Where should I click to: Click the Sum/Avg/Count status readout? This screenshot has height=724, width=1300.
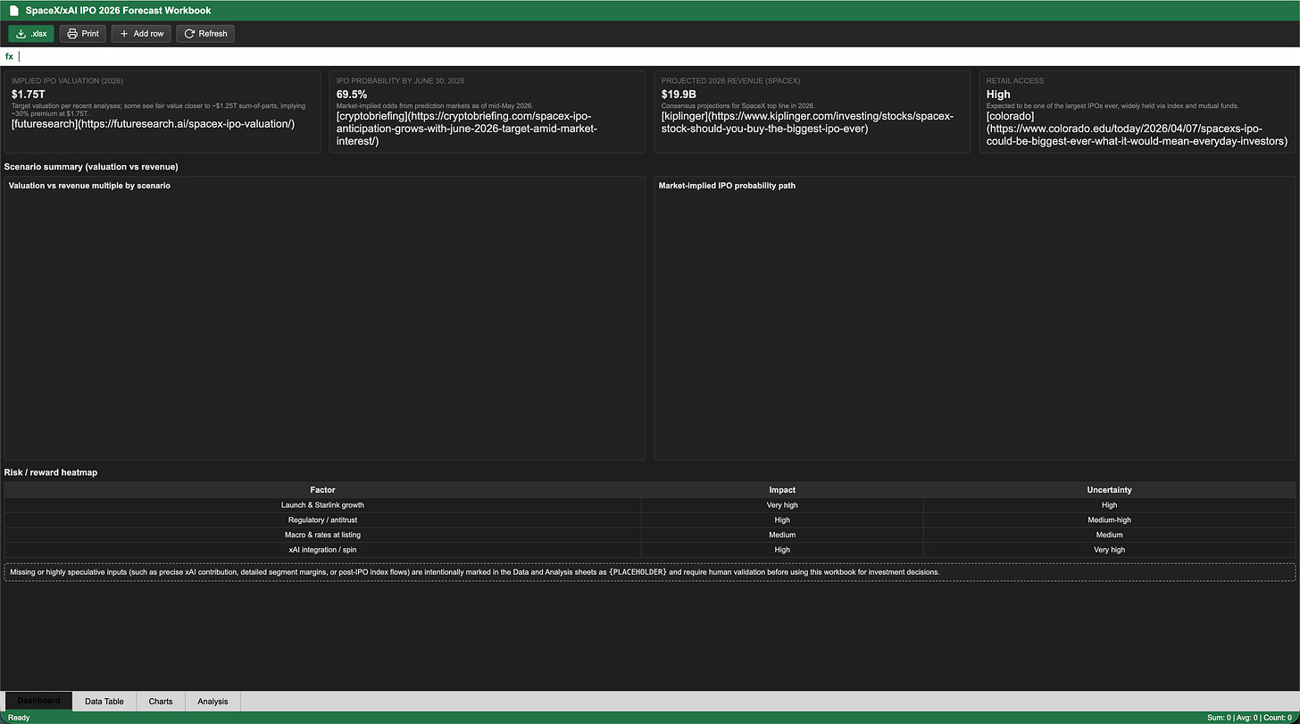1248,718
